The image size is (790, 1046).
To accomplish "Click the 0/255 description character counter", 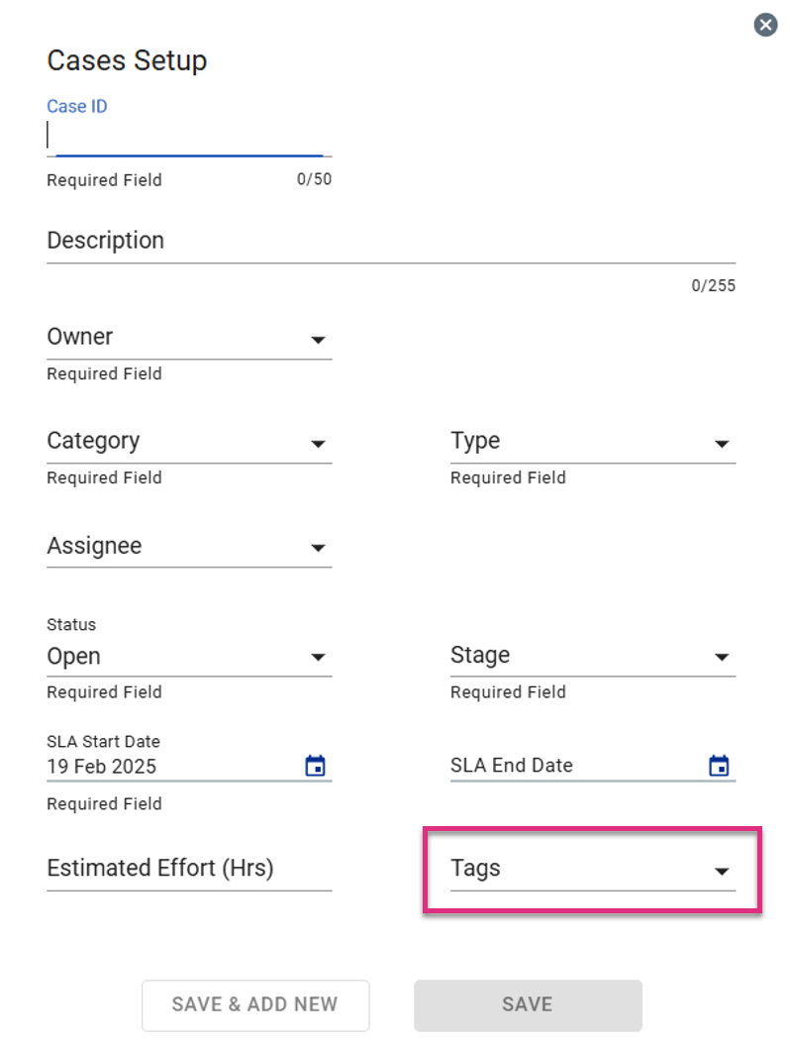I will point(714,285).
